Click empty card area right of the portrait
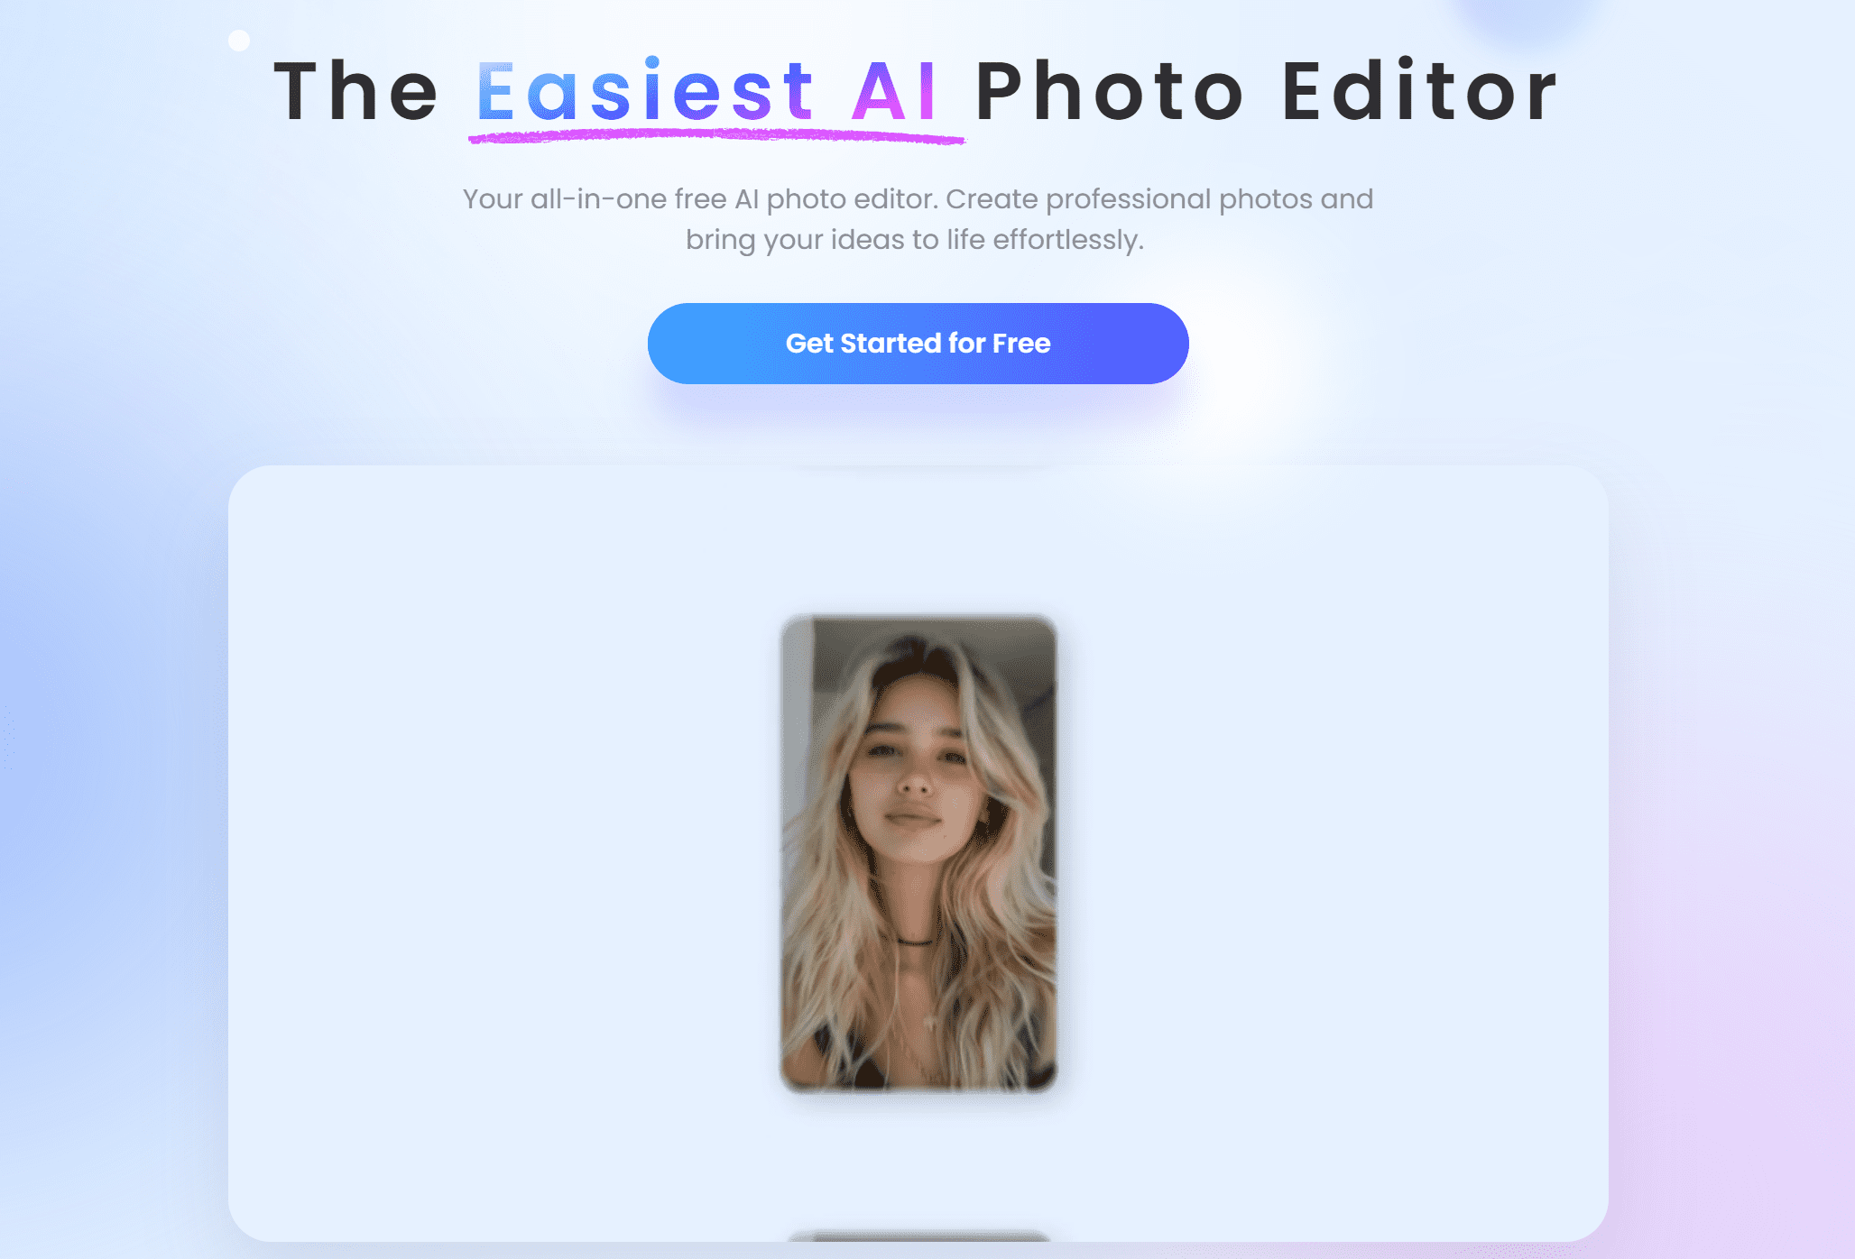 [x=1333, y=854]
